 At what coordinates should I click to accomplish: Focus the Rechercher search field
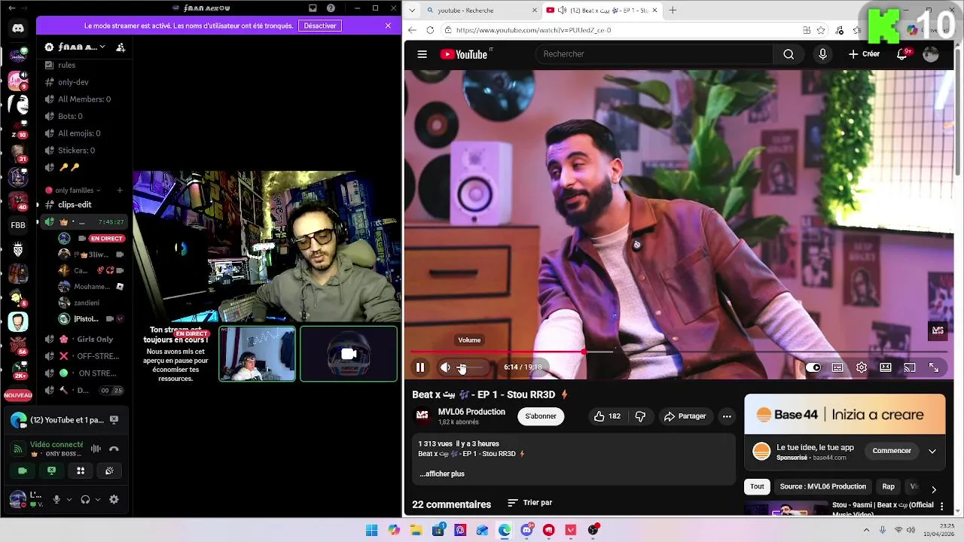pos(654,54)
